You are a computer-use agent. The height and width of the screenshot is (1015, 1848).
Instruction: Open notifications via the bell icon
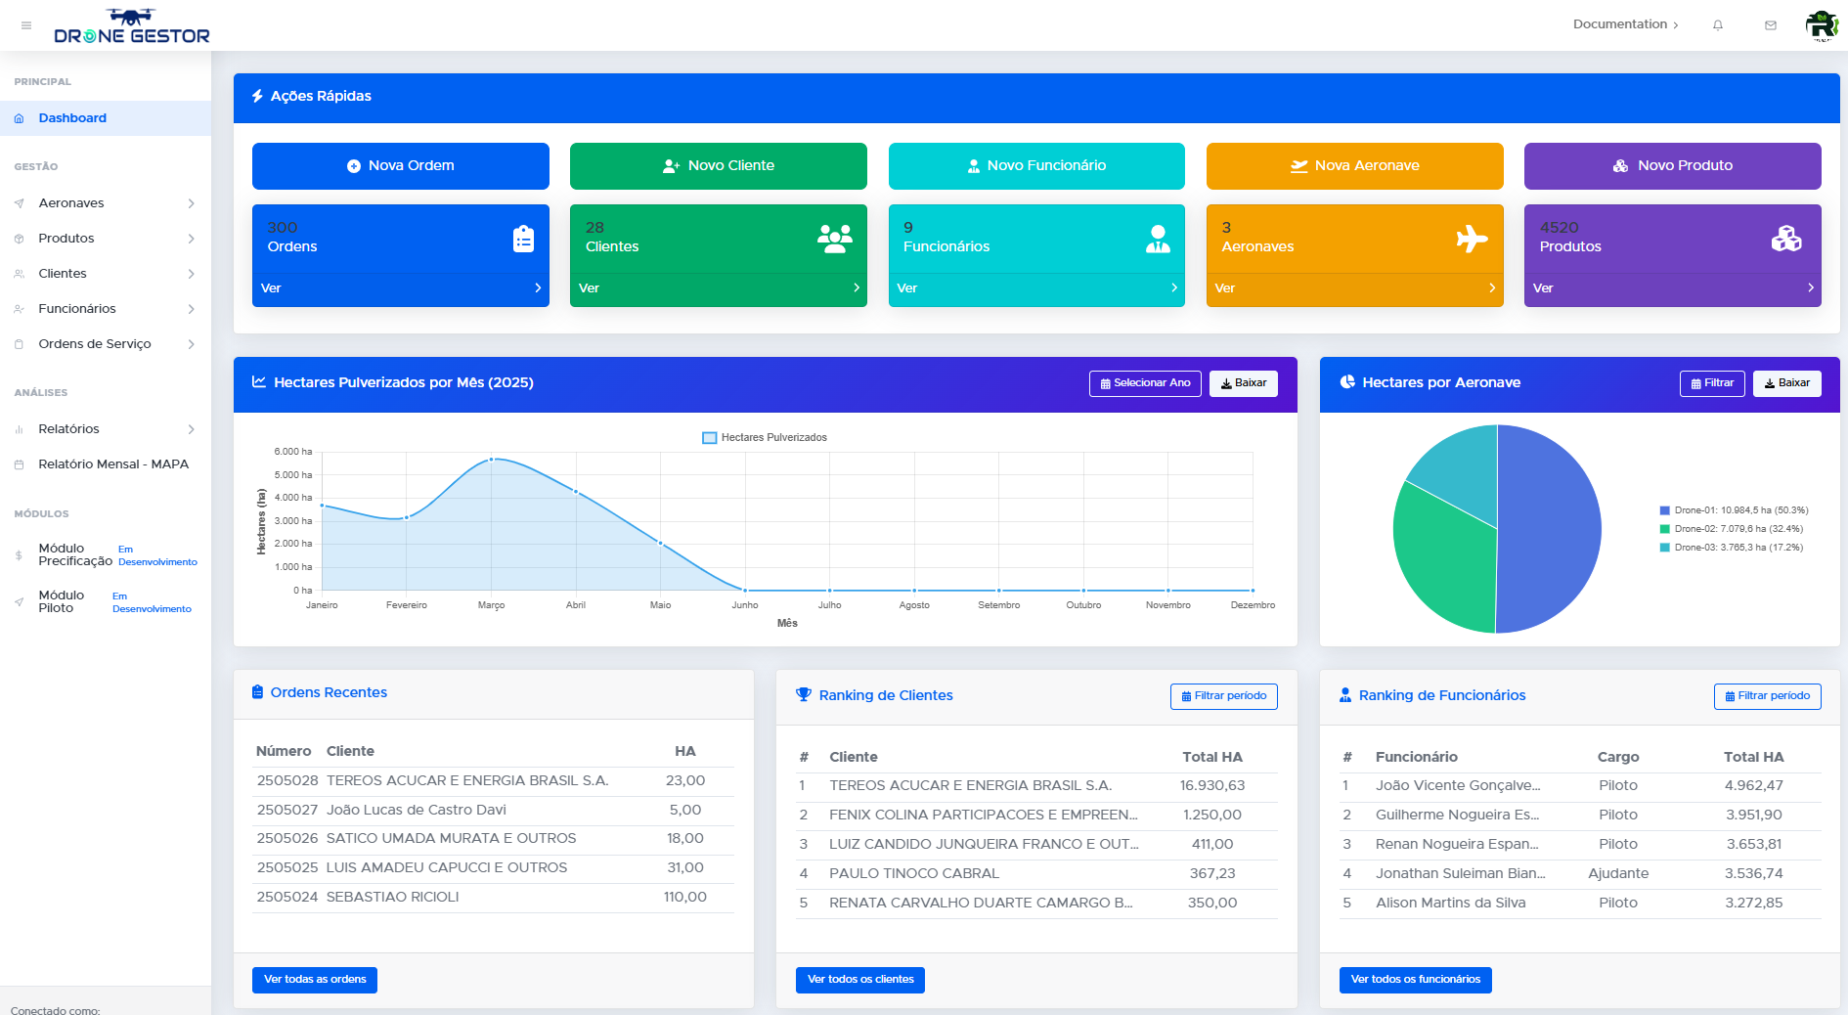point(1718,24)
